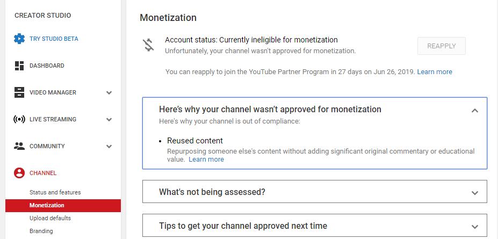Expand the Live Streaming submenu chevron
This screenshot has height=239, width=498.
point(109,120)
